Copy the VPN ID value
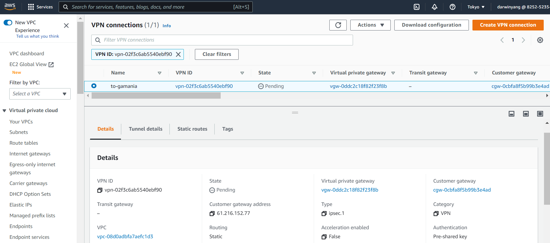The height and width of the screenshot is (243, 550). (100, 190)
